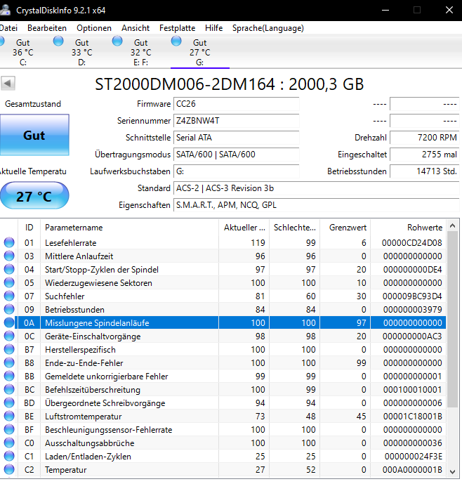Switch to drive C: tab at 36 °C

pos(23,52)
